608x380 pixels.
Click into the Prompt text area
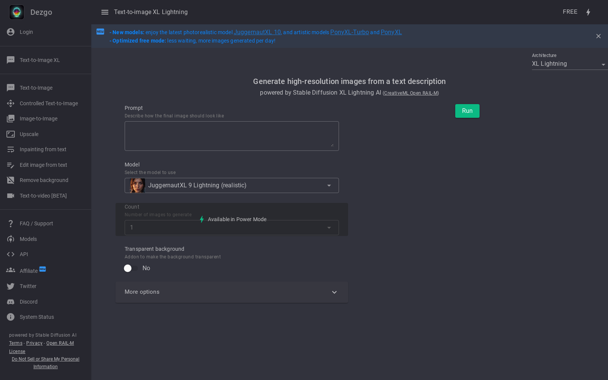[232, 136]
